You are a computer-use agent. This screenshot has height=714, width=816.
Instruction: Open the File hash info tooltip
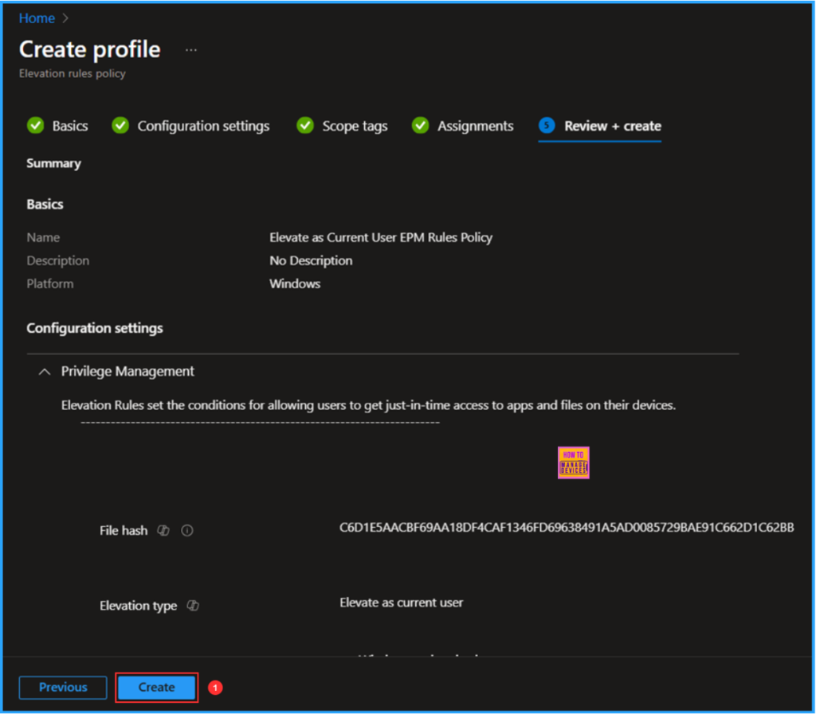tap(186, 530)
